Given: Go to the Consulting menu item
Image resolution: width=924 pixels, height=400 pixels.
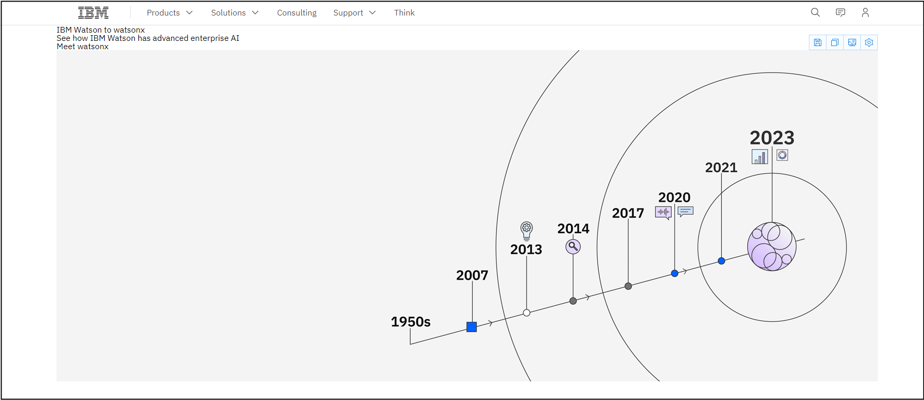Looking at the screenshot, I should coord(297,13).
